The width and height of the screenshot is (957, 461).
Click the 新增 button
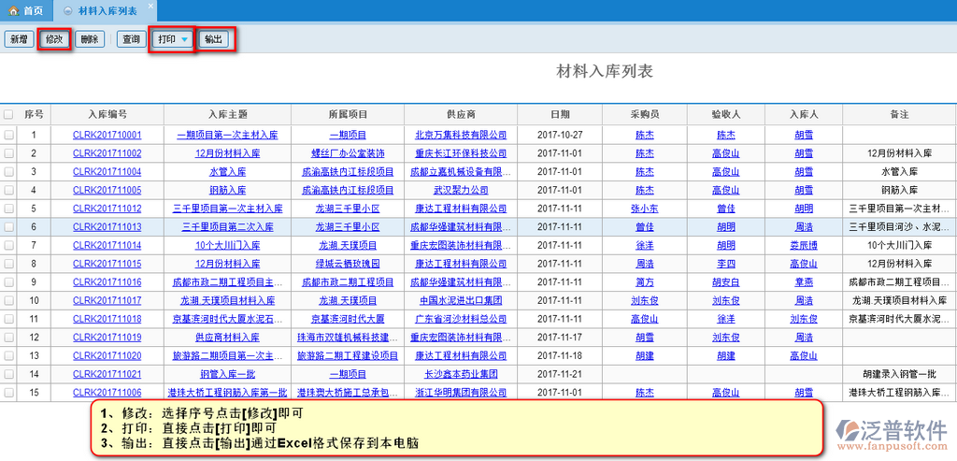(x=18, y=39)
